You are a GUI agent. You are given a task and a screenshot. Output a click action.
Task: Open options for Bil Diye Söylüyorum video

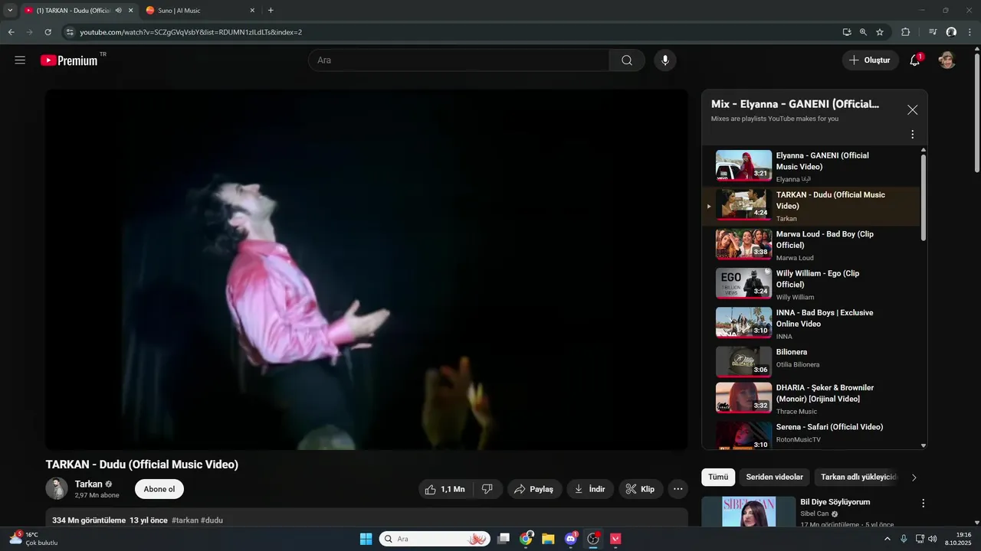(x=923, y=504)
